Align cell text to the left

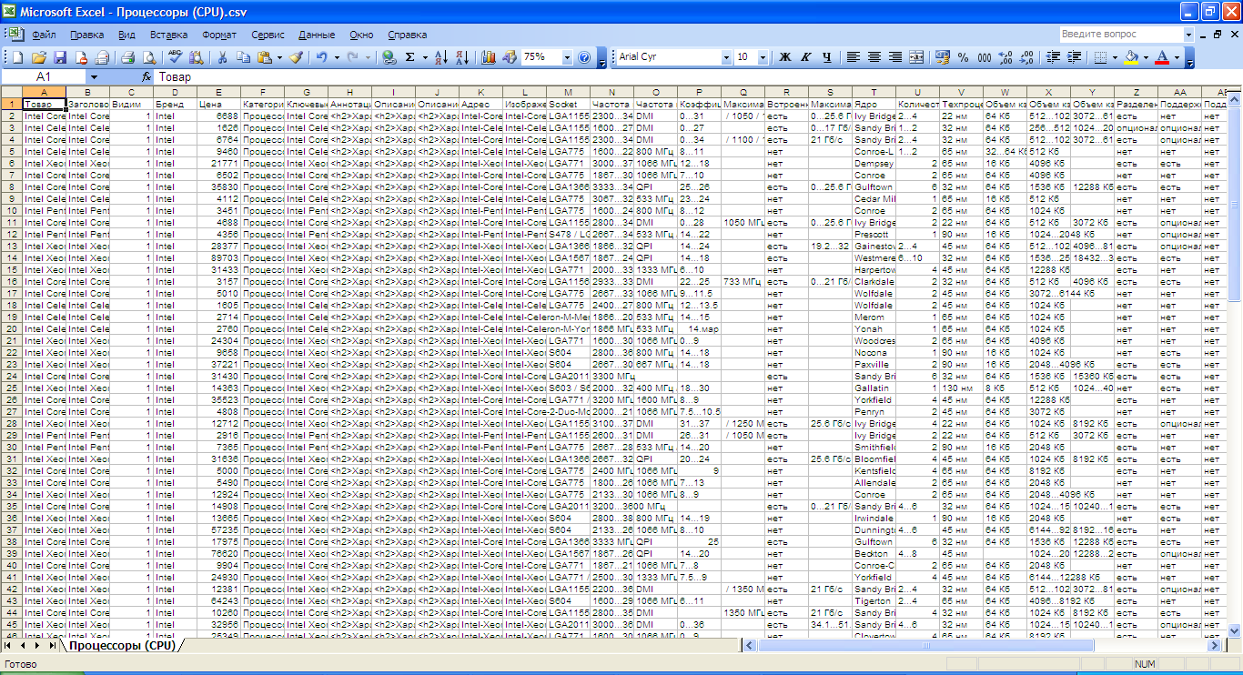854,56
